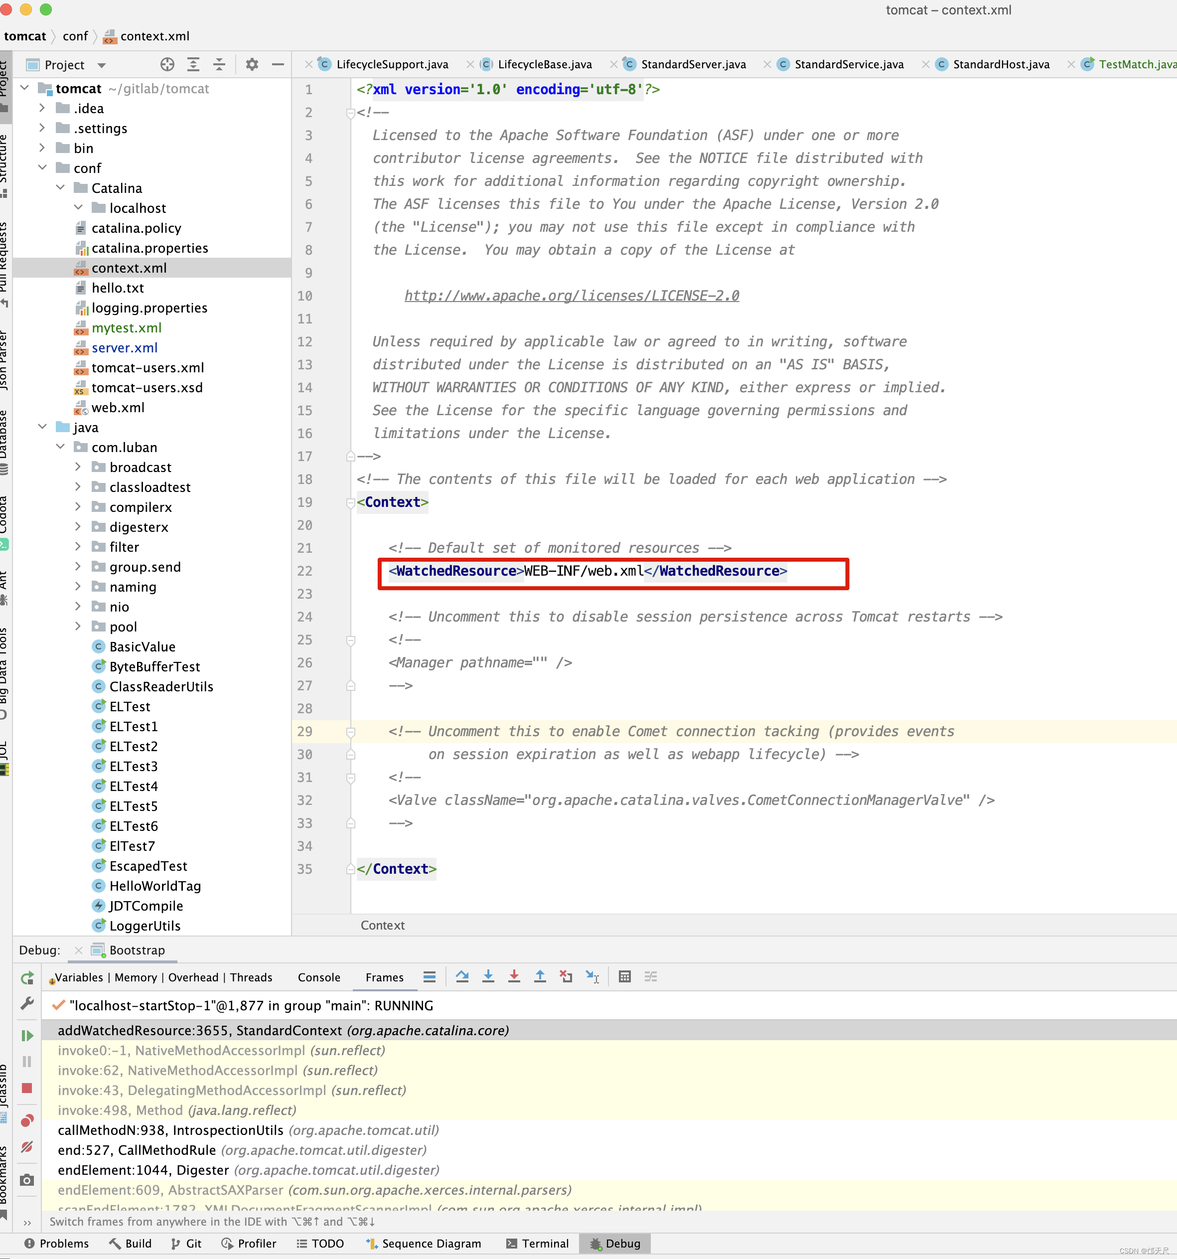The width and height of the screenshot is (1177, 1259).
Task: Select server.xml in project tree
Action: click(124, 348)
